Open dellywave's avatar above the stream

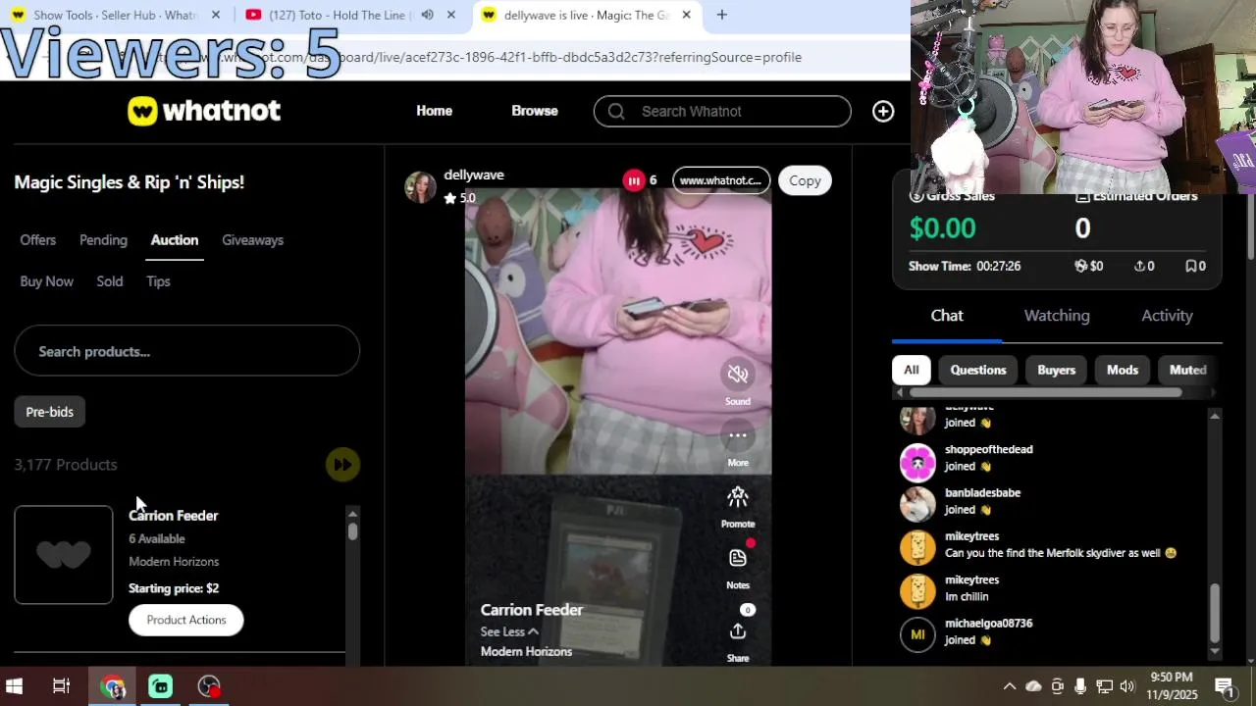coord(420,186)
